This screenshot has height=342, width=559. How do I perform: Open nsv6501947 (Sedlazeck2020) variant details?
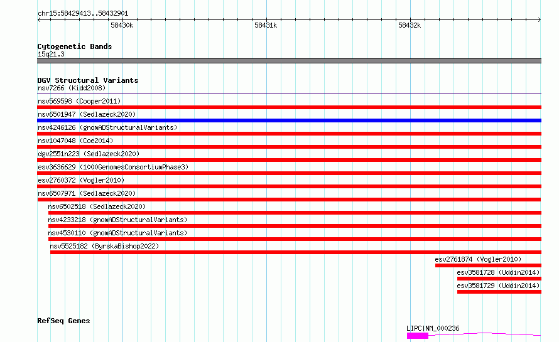click(87, 114)
